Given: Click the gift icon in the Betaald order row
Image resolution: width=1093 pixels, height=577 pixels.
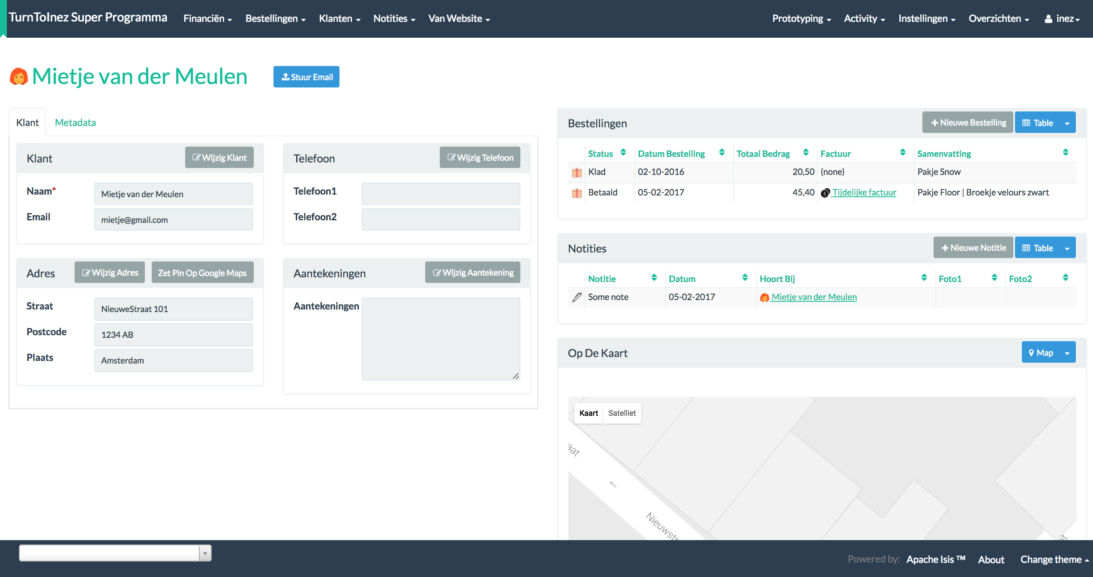Looking at the screenshot, I should 577,193.
